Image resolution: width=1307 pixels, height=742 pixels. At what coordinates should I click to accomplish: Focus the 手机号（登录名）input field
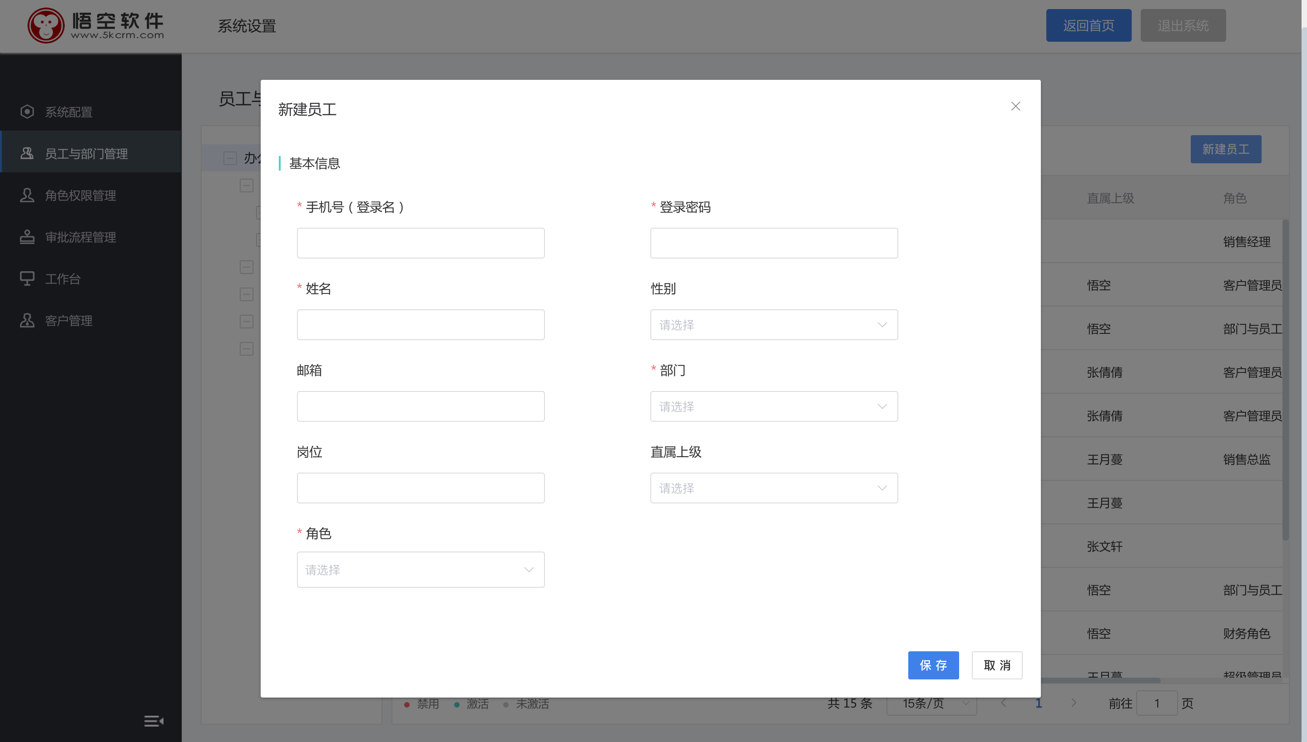pos(421,243)
